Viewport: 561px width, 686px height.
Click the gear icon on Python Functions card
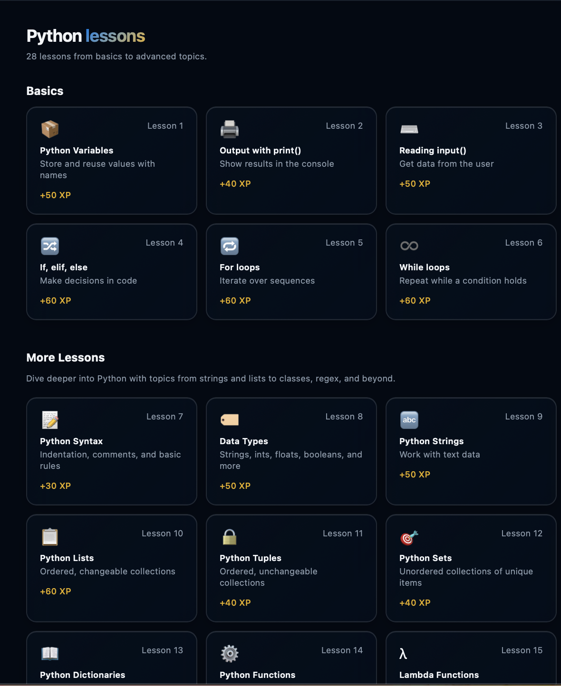coord(230,653)
